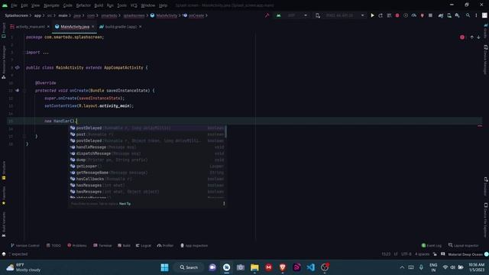
Task: Open the UTF-8 encoding selector
Action: 406,254
